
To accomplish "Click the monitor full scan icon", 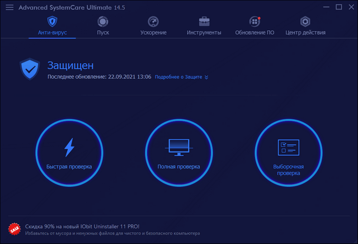I will 179,147.
